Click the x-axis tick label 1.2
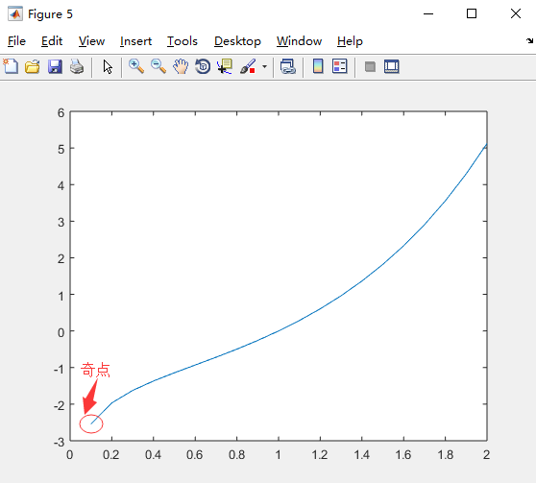 320,455
